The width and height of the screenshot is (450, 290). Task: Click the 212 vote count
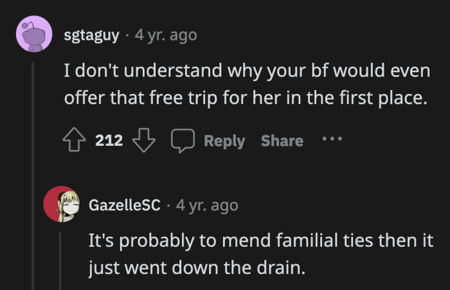coord(109,141)
